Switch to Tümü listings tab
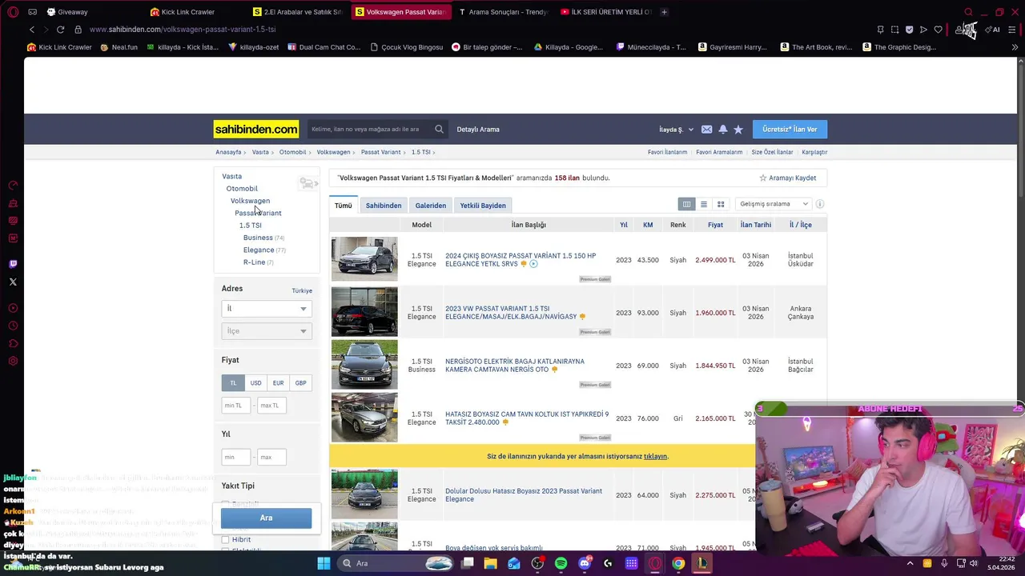 (x=344, y=206)
